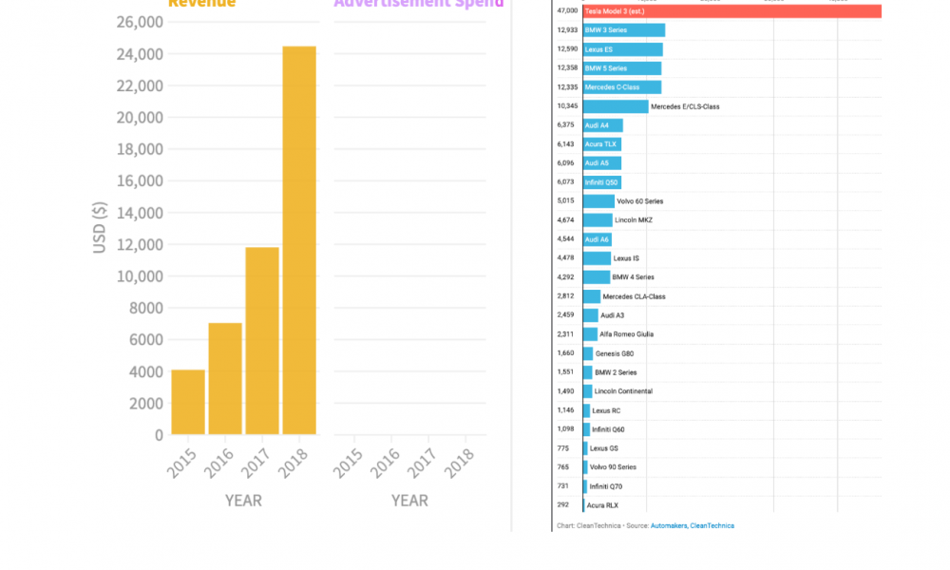Image resolution: width=950 pixels, height=570 pixels.
Task: Click the "Lexus RC" label
Action: pyautogui.click(x=606, y=410)
